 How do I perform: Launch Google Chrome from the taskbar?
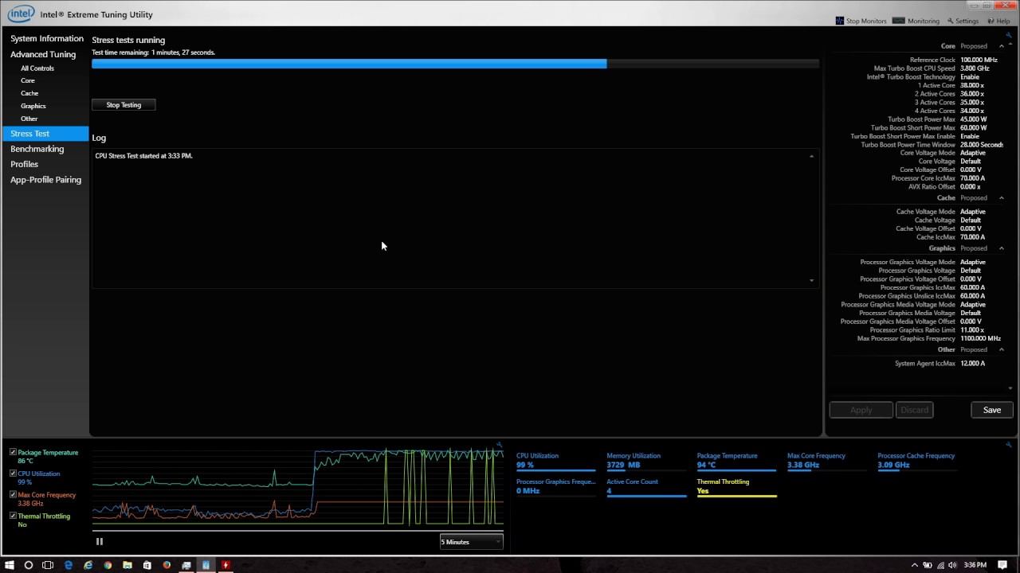[x=108, y=565]
